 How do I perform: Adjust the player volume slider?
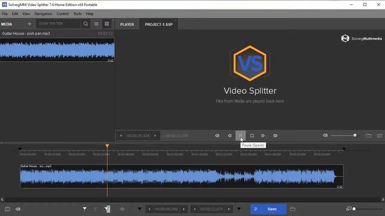pyautogui.click(x=345, y=135)
